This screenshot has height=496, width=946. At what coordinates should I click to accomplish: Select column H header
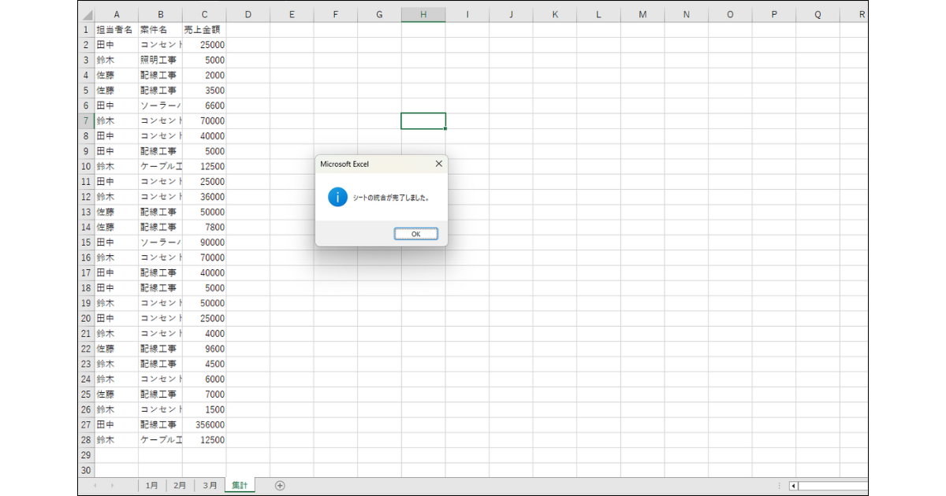pos(423,14)
